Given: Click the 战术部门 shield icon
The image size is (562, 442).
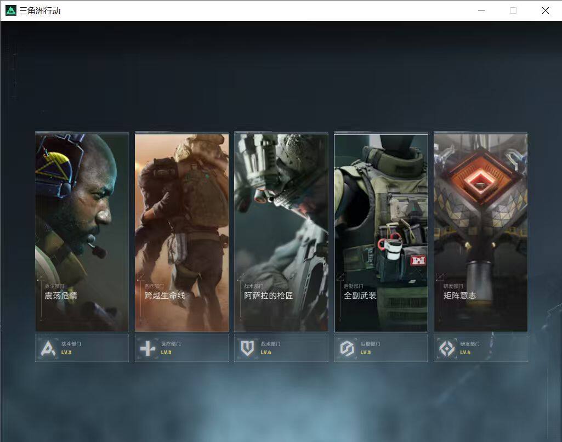Looking at the screenshot, I should (x=247, y=348).
